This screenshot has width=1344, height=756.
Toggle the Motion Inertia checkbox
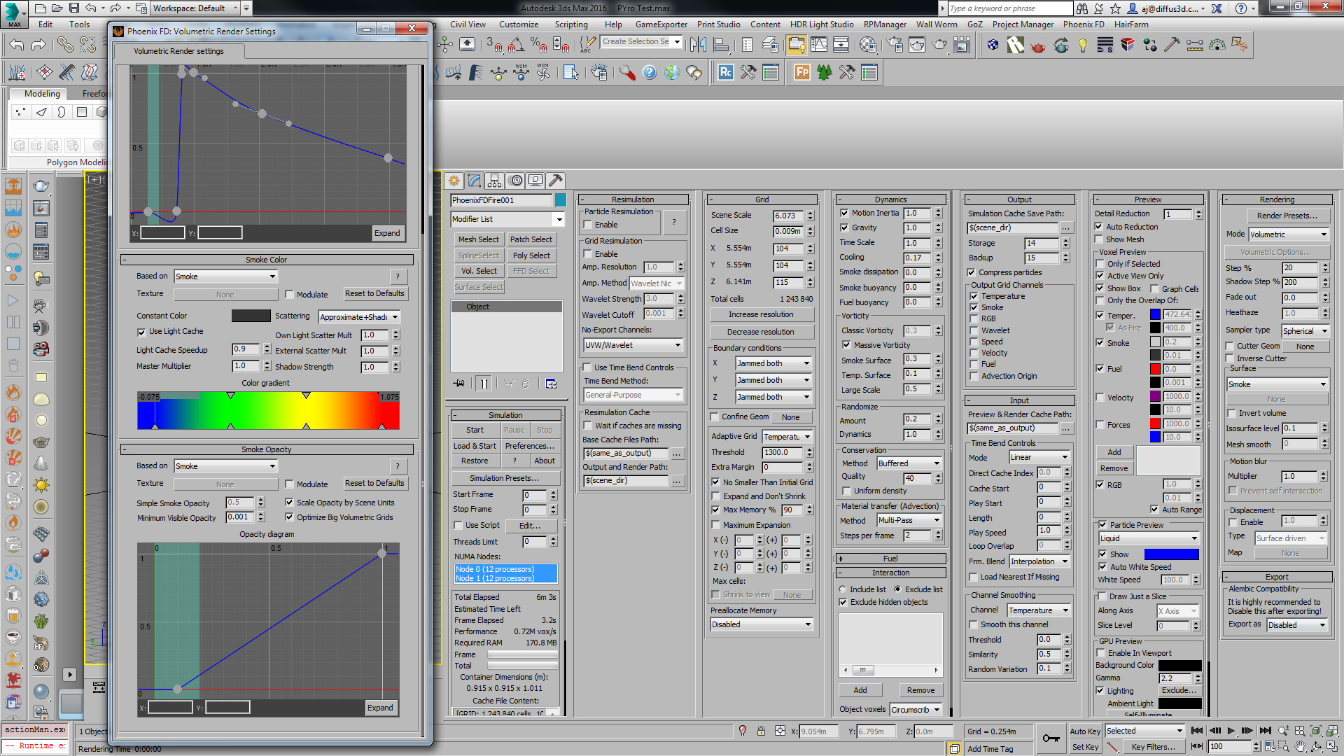click(x=844, y=213)
